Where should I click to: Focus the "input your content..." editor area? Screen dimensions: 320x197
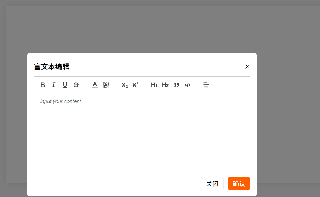click(142, 101)
